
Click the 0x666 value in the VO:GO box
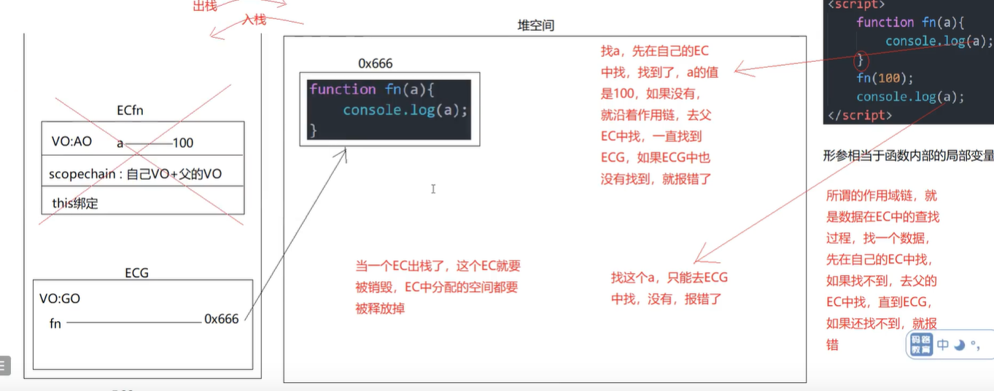222,319
